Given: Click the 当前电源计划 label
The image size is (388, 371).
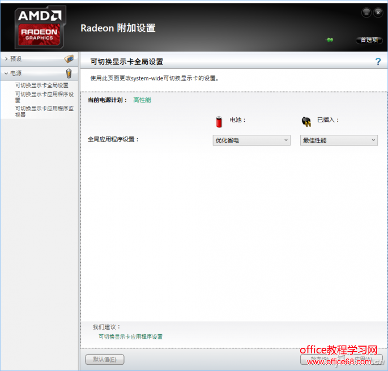Looking at the screenshot, I should click(108, 100).
